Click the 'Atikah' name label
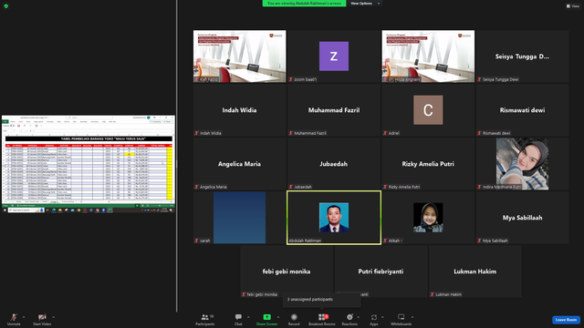The image size is (584, 328). tap(394, 241)
